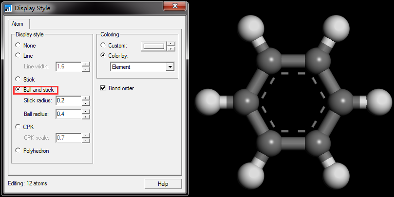Increase the Stick radius value

(x=86, y=98)
